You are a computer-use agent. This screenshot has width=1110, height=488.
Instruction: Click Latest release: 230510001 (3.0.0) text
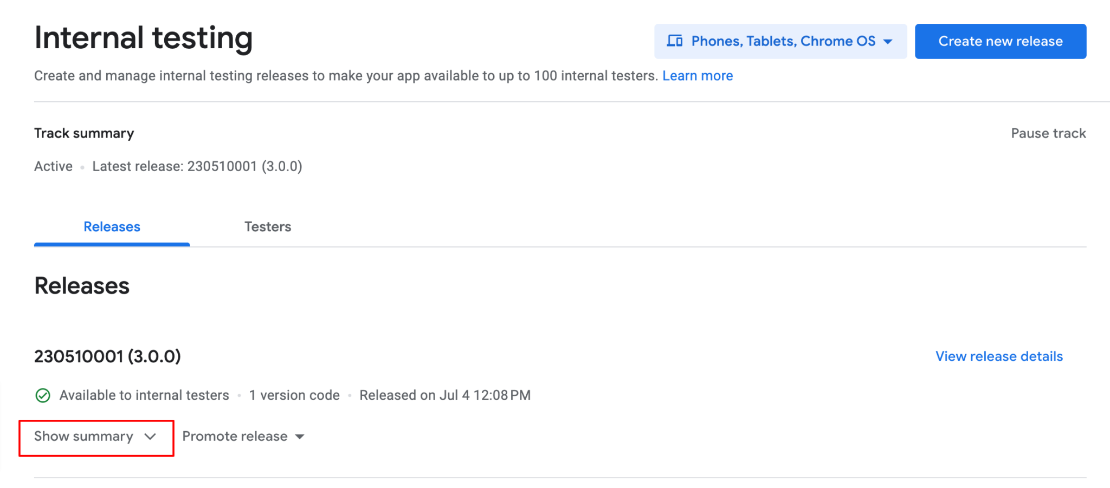[197, 166]
